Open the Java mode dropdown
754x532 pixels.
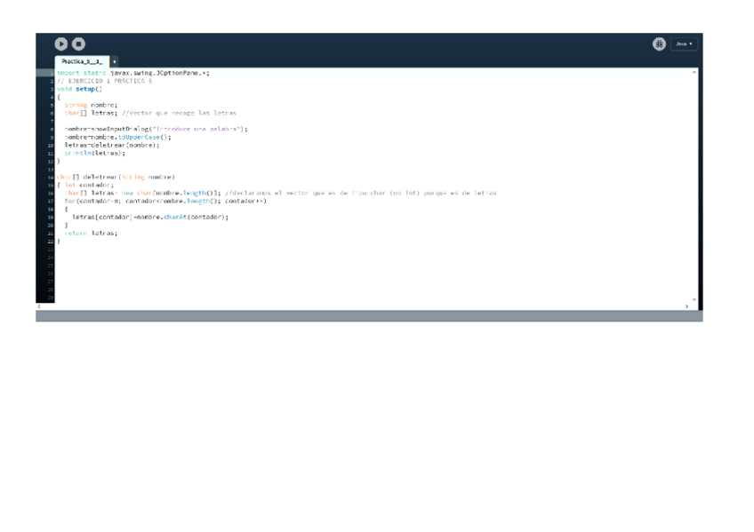[684, 44]
